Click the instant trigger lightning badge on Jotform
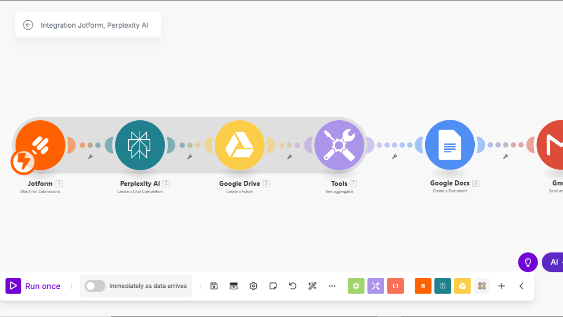 (23, 162)
